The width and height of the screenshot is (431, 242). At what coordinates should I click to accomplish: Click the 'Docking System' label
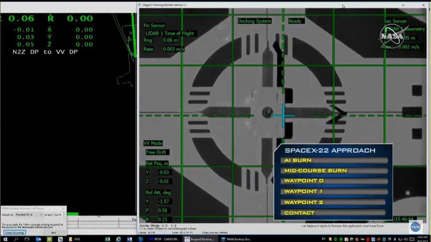pos(254,21)
